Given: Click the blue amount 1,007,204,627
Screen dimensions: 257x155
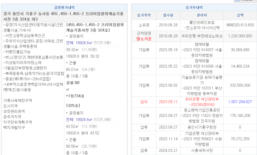Looking at the screenshot, I should (240, 102).
